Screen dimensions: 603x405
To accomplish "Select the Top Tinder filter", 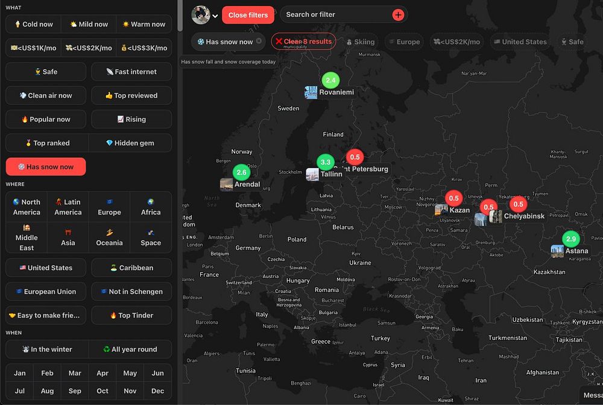I will pyautogui.click(x=131, y=315).
